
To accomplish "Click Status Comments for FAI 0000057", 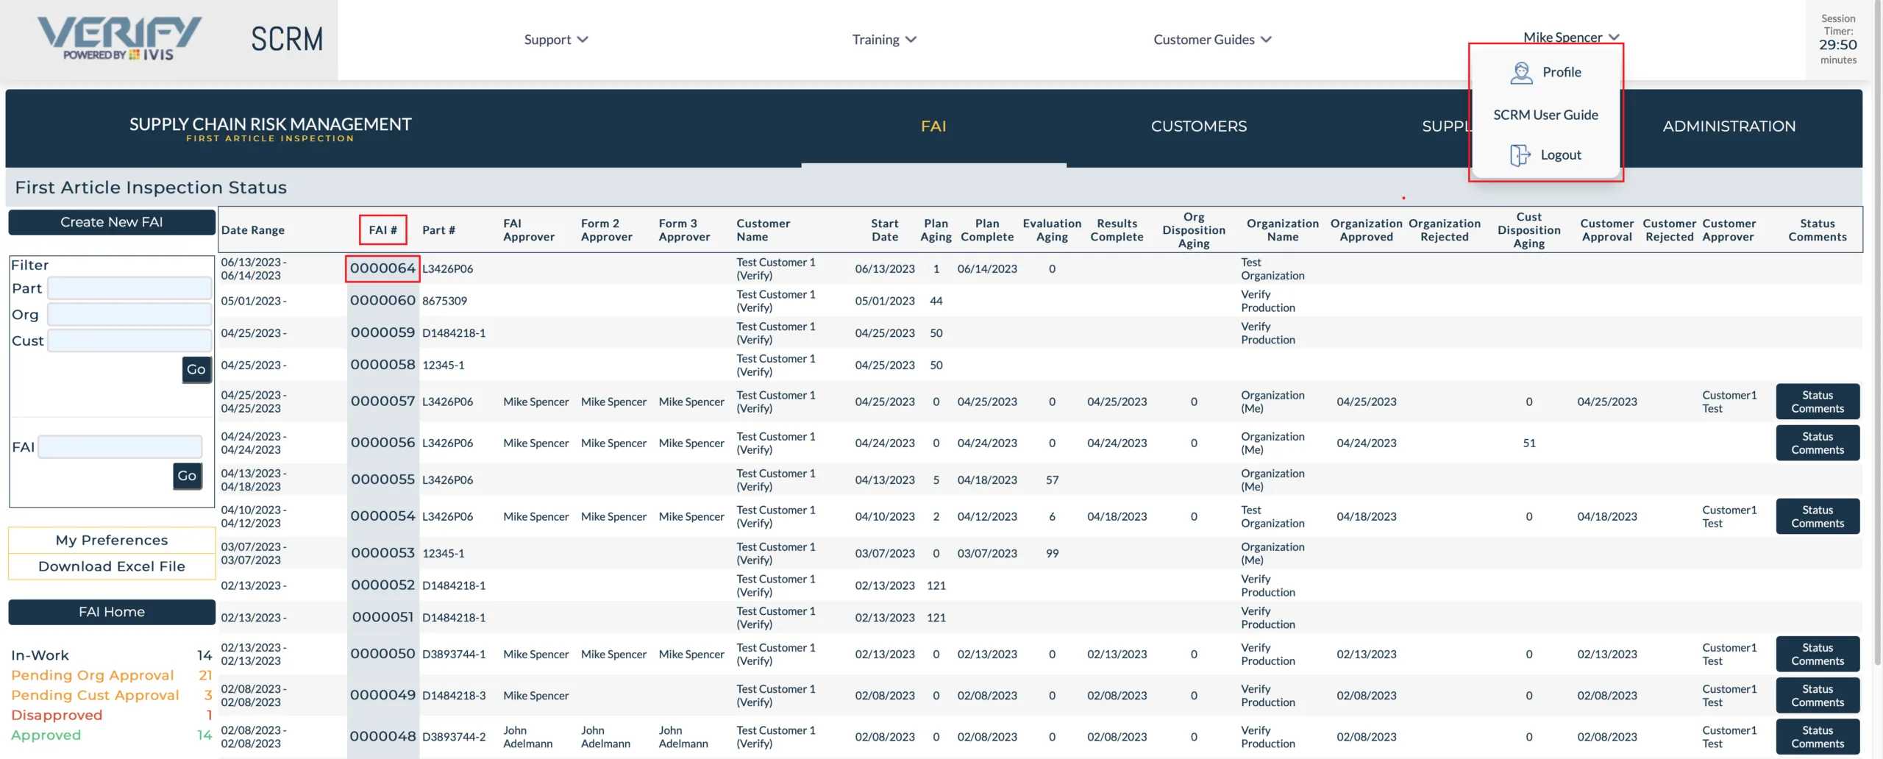I will (x=1818, y=402).
